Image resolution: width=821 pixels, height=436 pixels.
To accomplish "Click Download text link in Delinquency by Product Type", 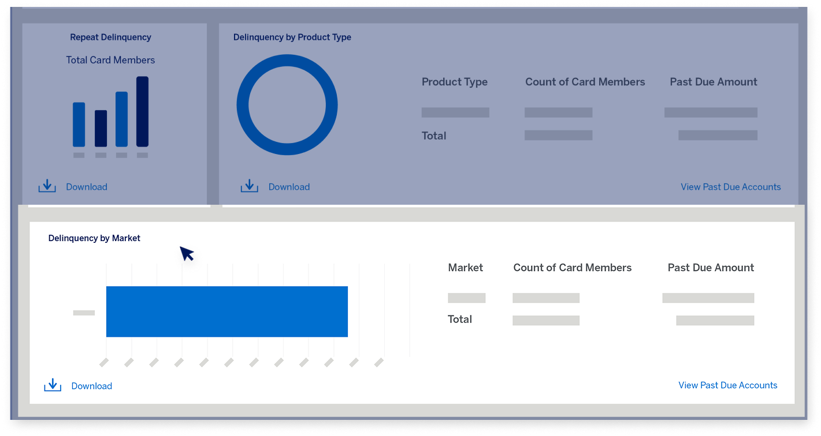I will tap(289, 187).
